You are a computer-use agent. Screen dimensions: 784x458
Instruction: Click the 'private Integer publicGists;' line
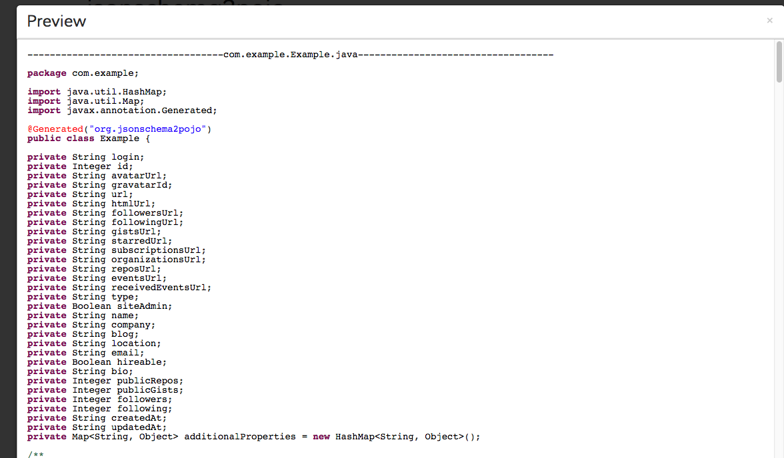105,390
